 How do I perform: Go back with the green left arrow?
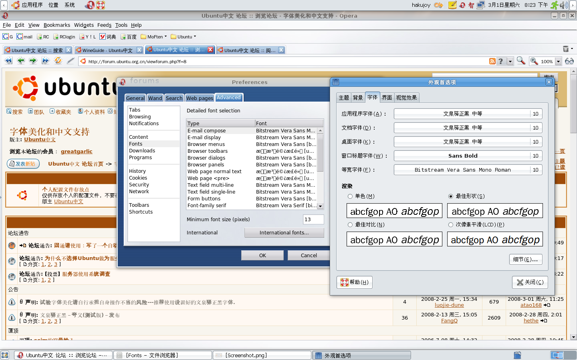point(21,61)
